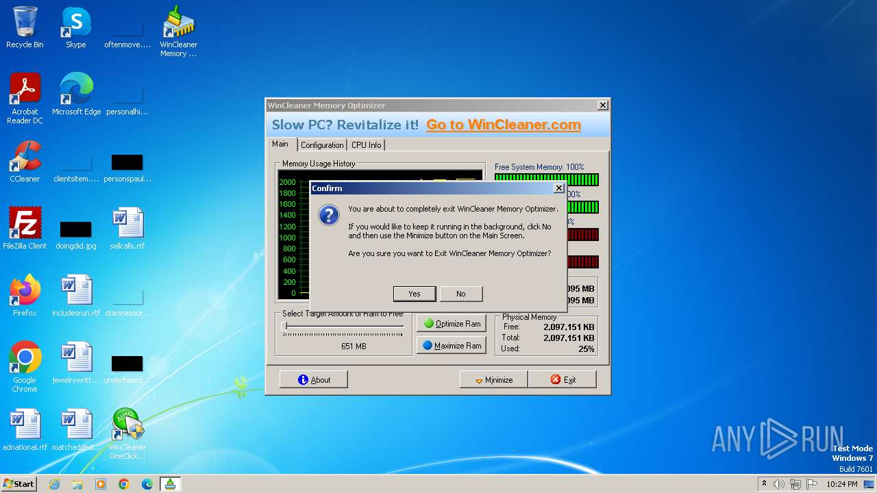Select the jewelrywritt desktop document
Image resolution: width=877 pixels, height=493 pixels.
click(x=76, y=363)
